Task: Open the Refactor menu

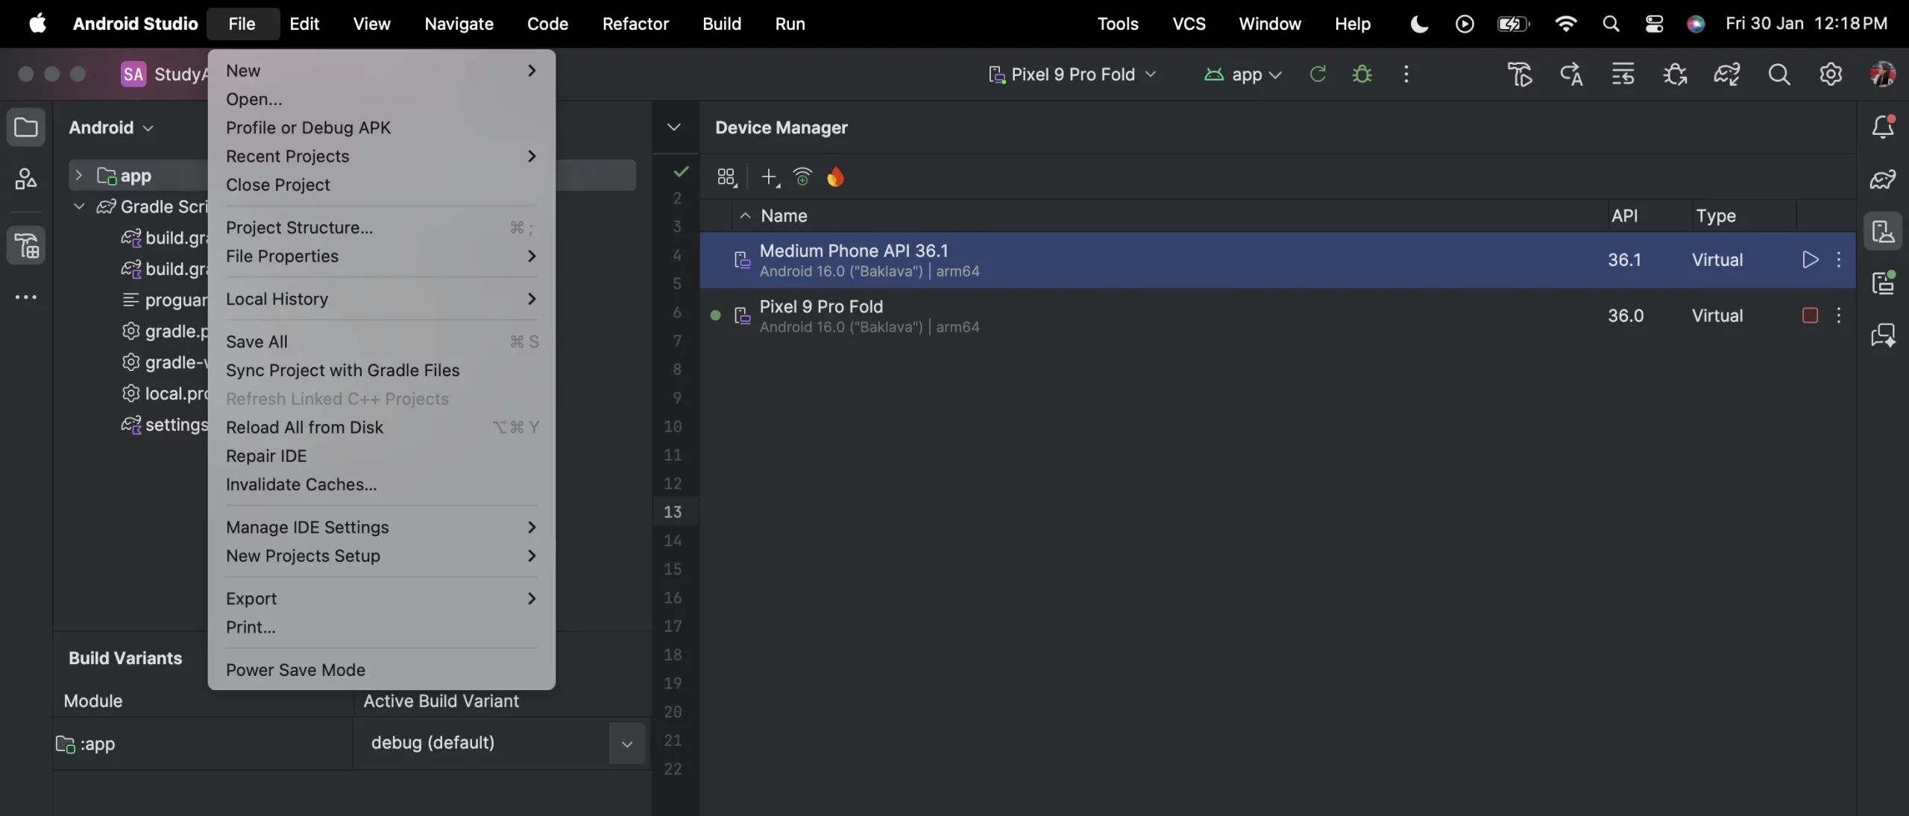Action: click(x=635, y=23)
